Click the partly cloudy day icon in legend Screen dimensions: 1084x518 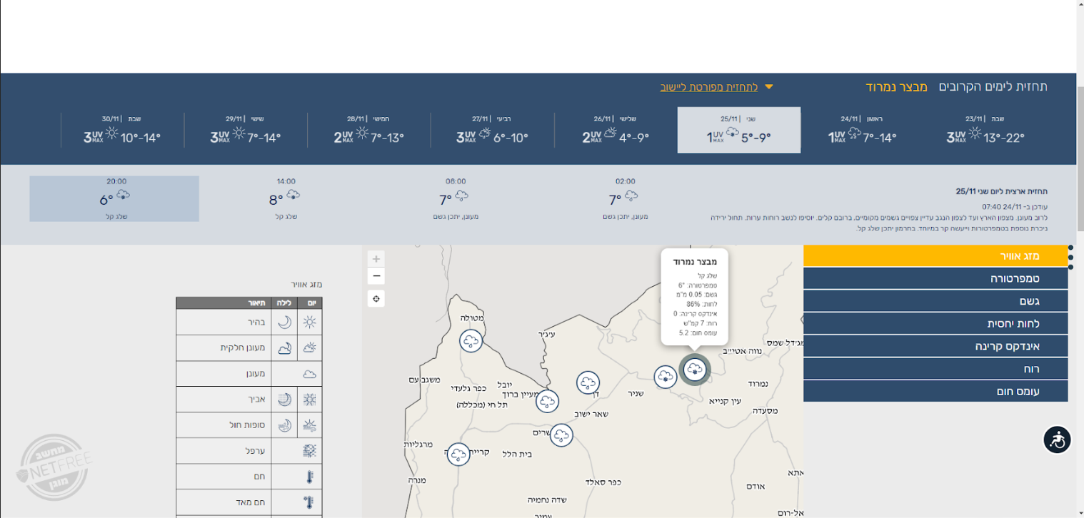click(309, 347)
